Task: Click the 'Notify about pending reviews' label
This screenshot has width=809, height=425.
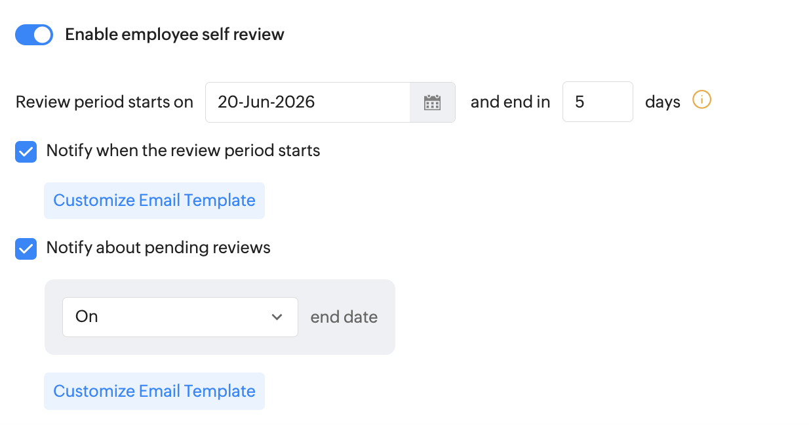Action: [x=158, y=248]
